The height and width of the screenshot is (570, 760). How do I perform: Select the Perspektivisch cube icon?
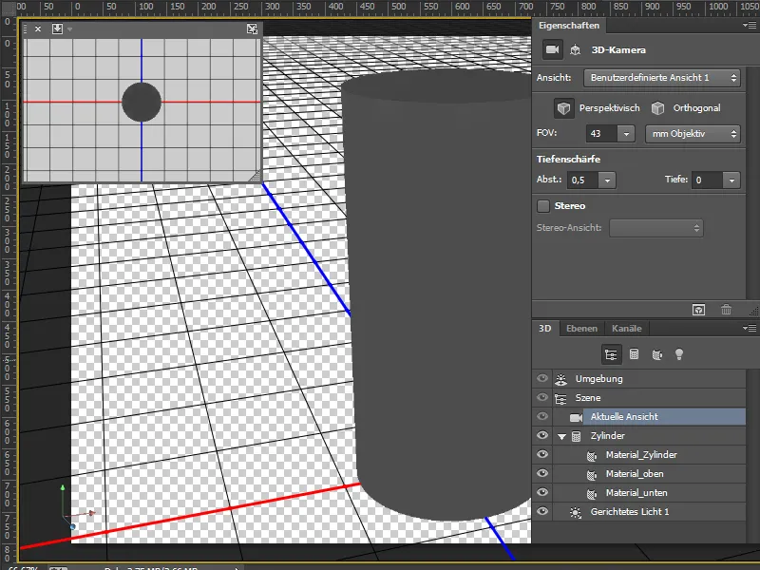[x=563, y=108]
